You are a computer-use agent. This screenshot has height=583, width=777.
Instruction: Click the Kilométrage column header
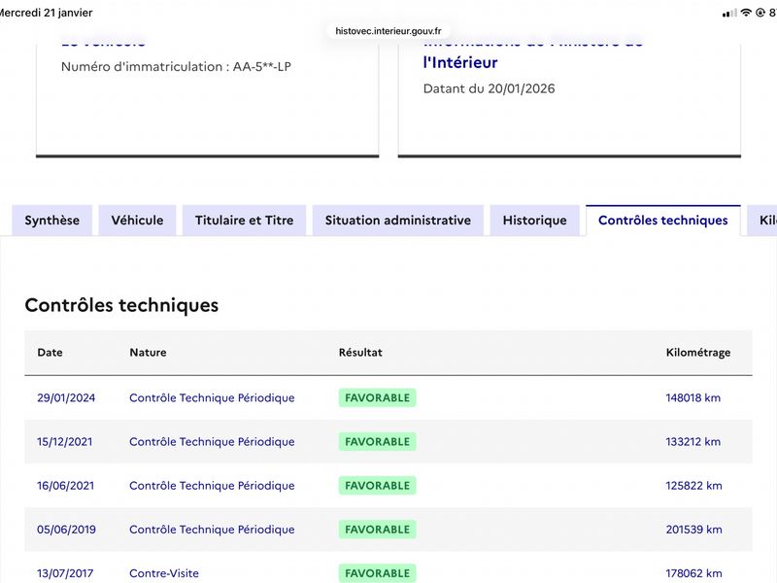point(697,353)
